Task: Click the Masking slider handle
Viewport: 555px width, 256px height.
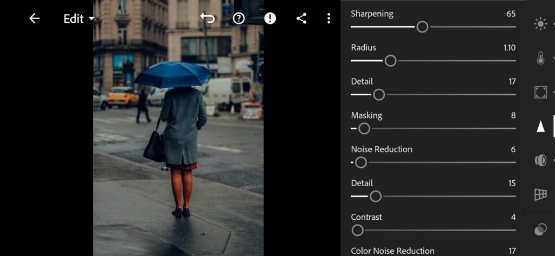Action: tap(364, 129)
